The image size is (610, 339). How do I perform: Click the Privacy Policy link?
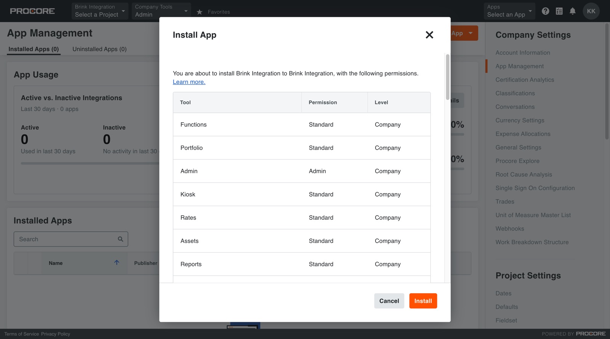(56, 334)
